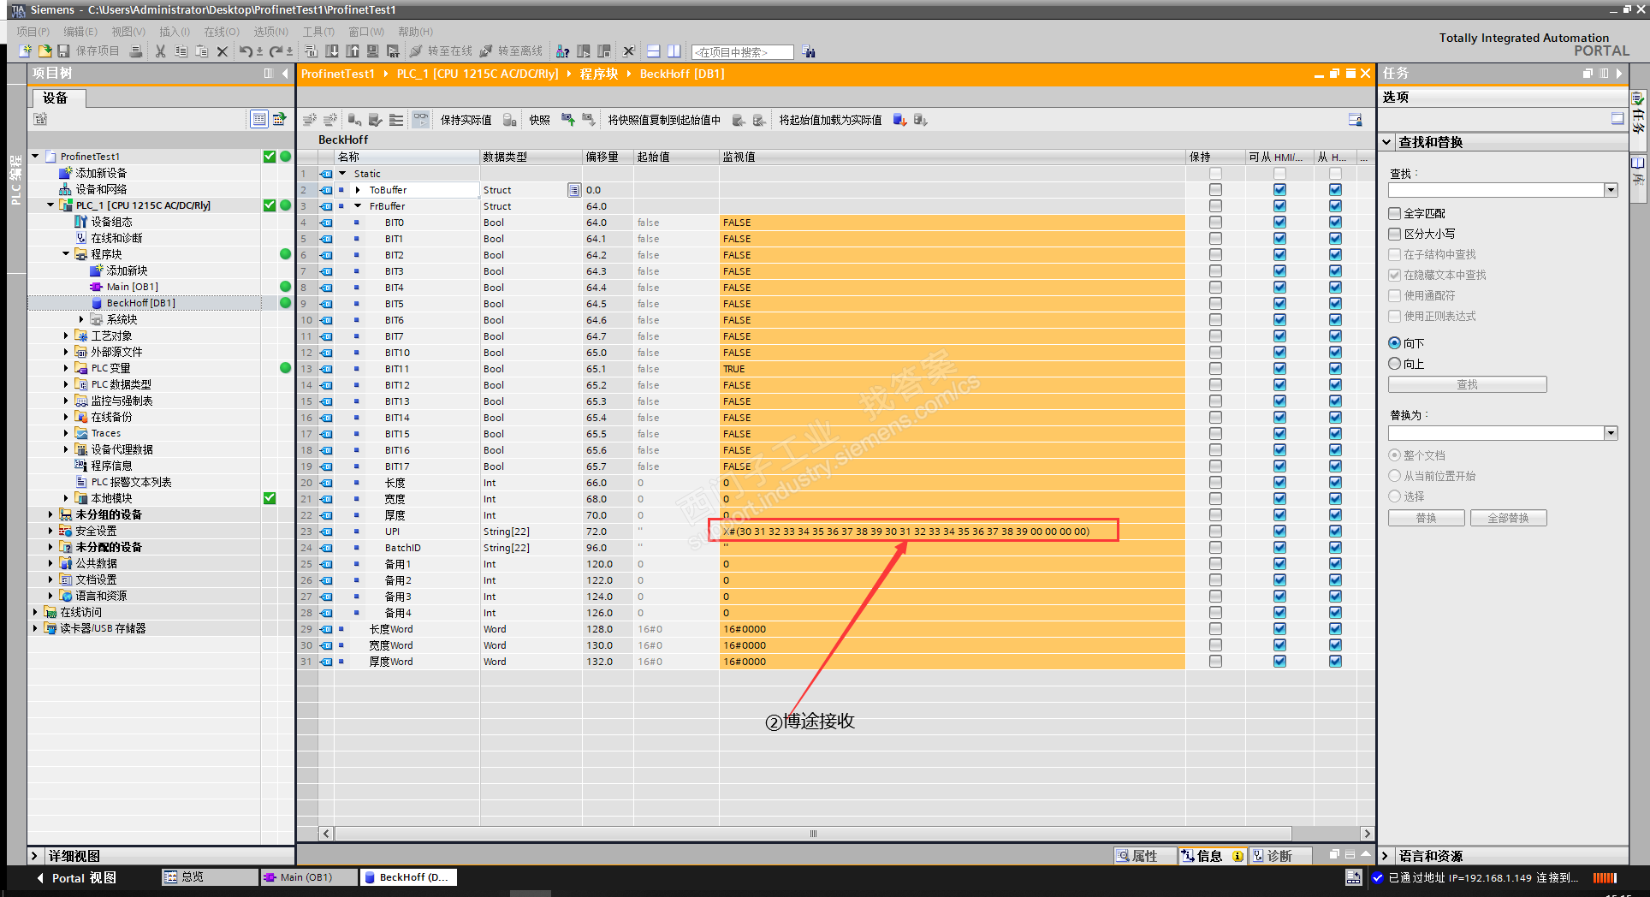Toggle retain checkbox for UPI row
Screen dimensions: 1650x897
(1215, 532)
